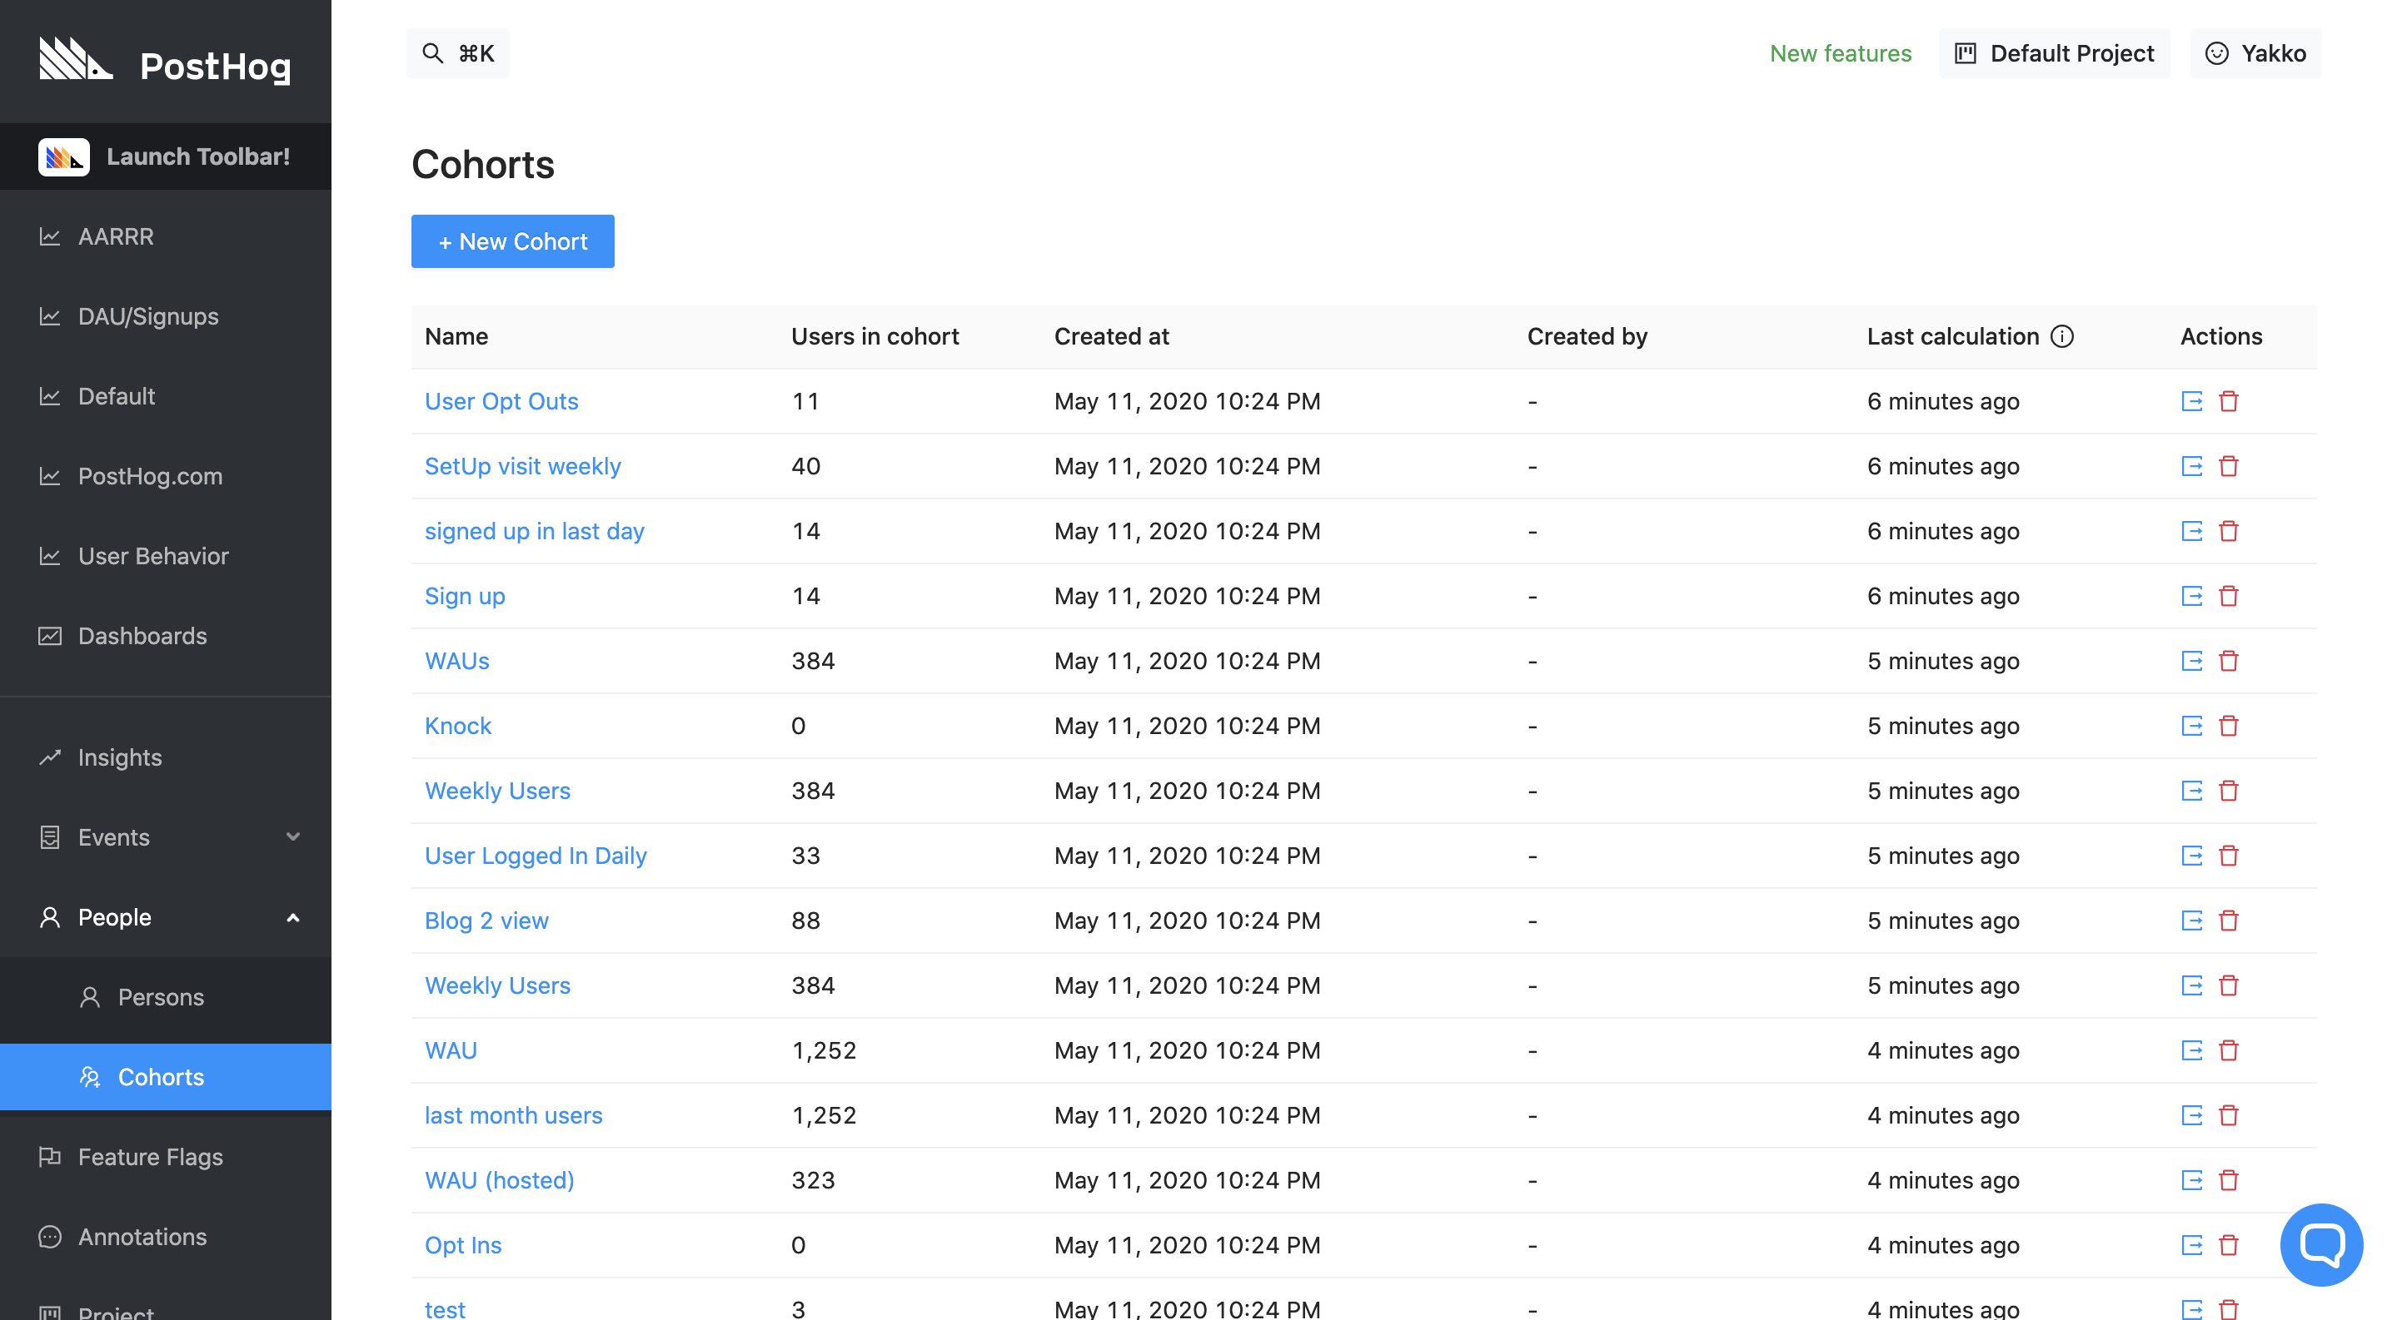Delete the WAU (hosted) cohort
2397x1320 pixels.
click(2228, 1179)
